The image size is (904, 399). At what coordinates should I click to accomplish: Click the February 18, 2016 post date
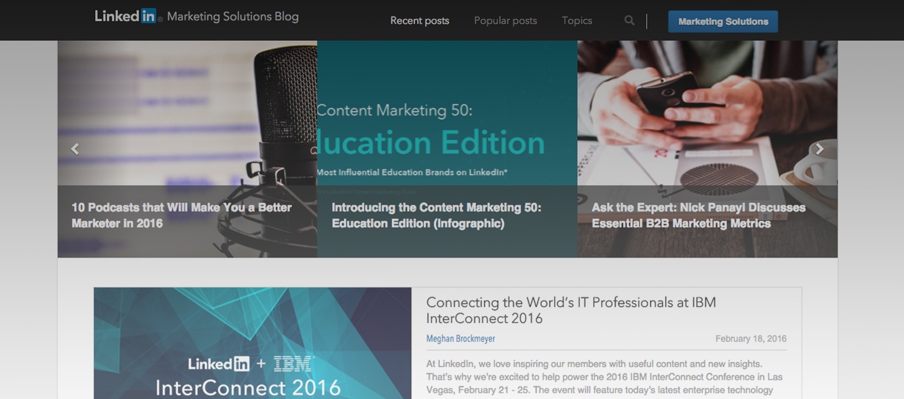click(x=751, y=339)
